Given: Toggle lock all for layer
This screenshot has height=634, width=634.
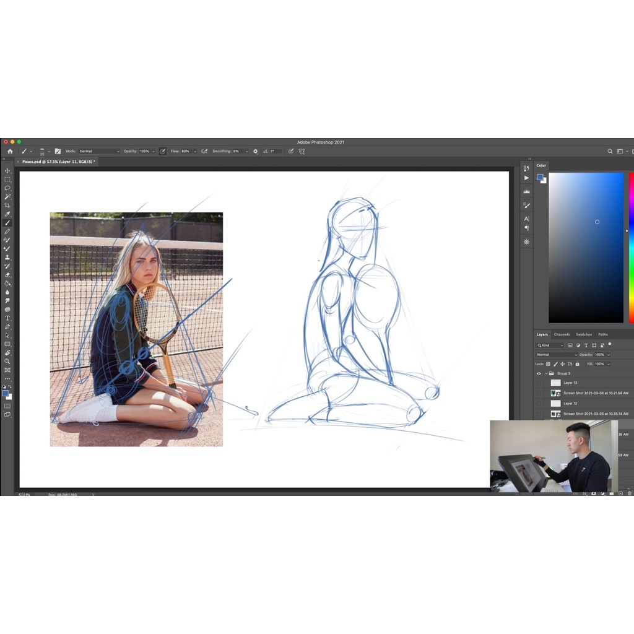Looking at the screenshot, I should [578, 364].
